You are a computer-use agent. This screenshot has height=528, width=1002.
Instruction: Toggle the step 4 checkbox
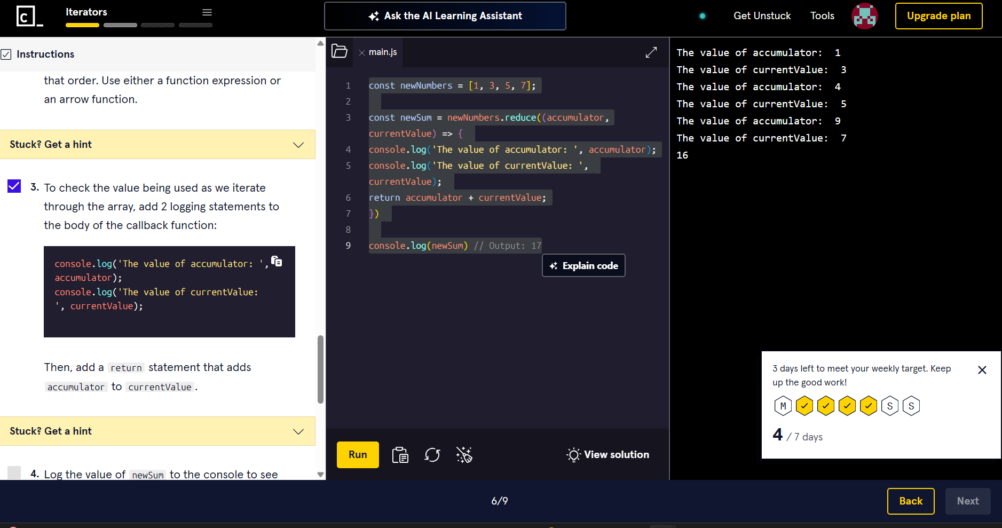(14, 472)
